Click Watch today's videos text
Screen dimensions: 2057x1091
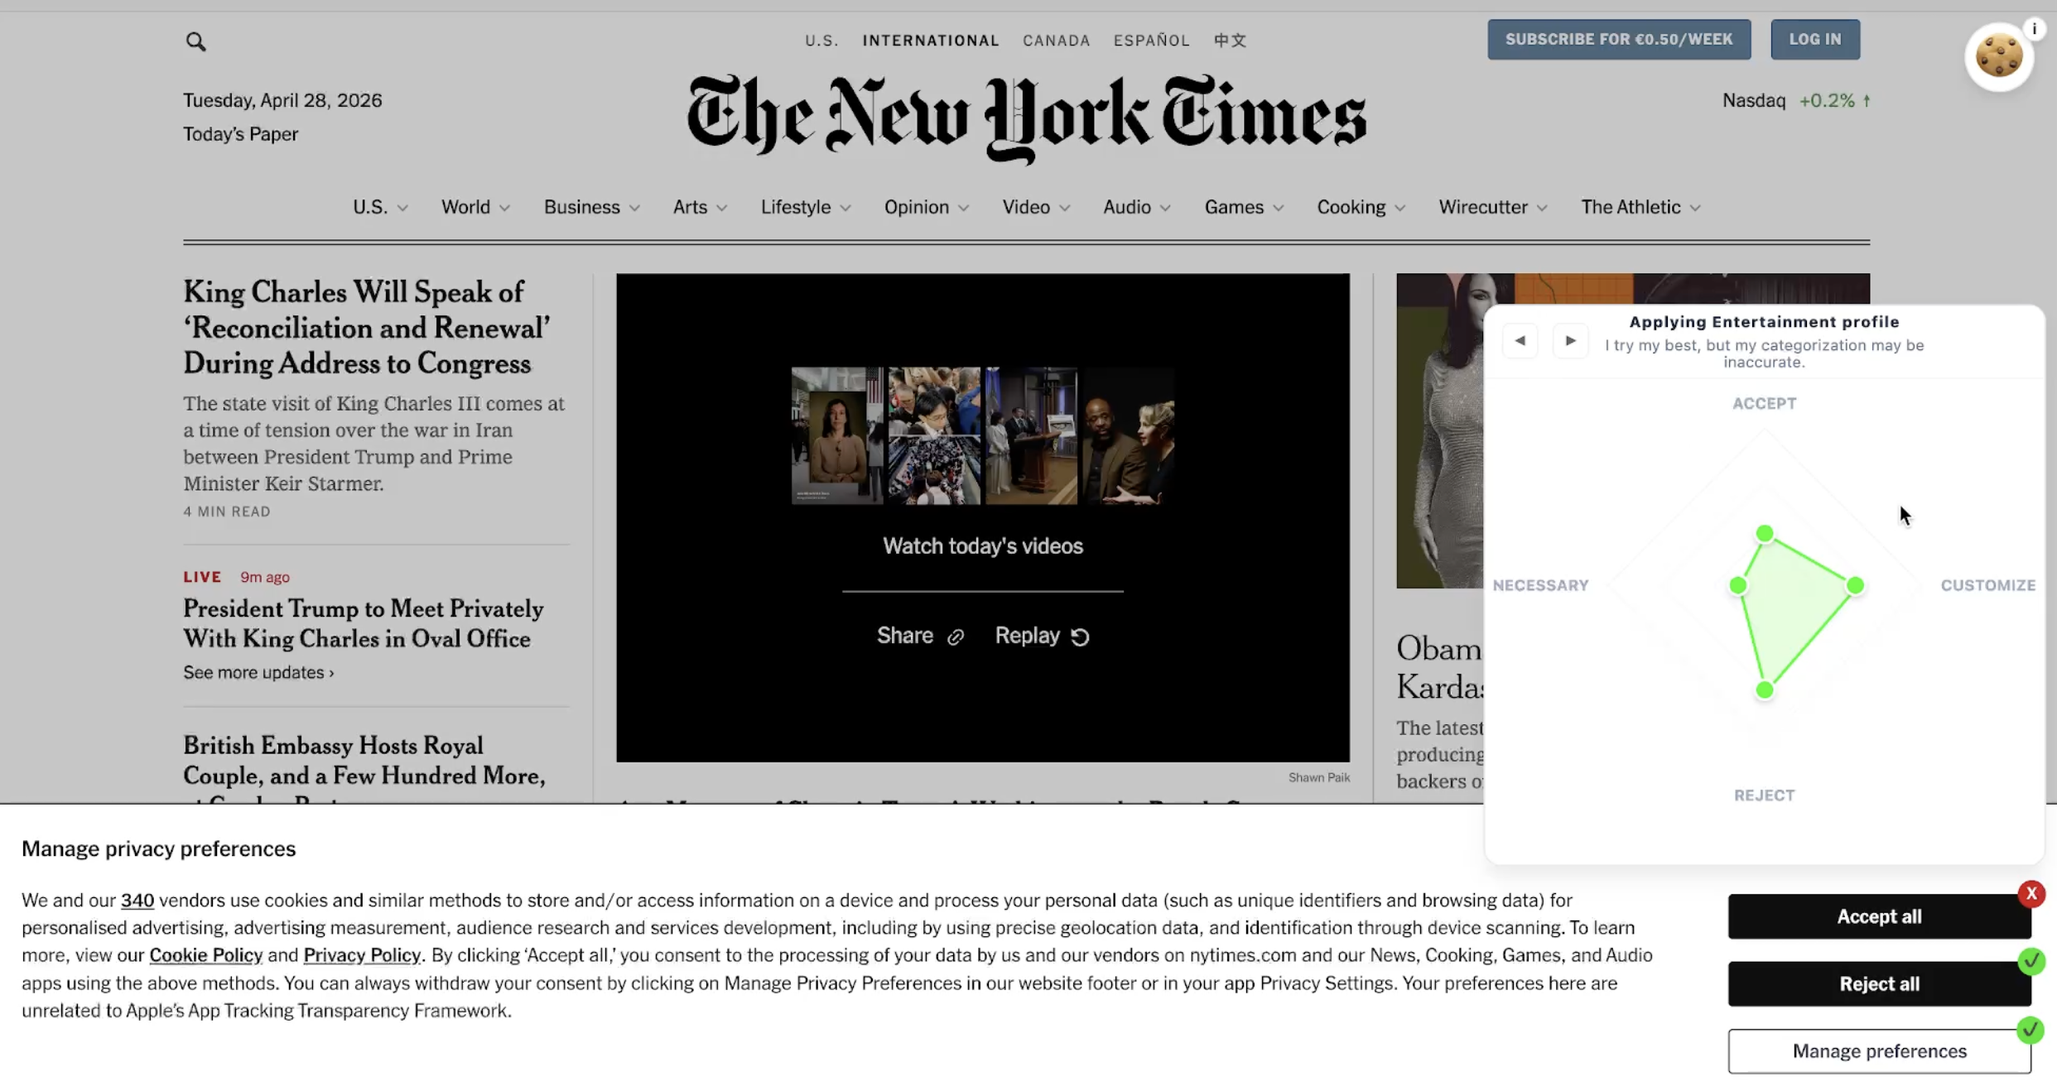983,546
